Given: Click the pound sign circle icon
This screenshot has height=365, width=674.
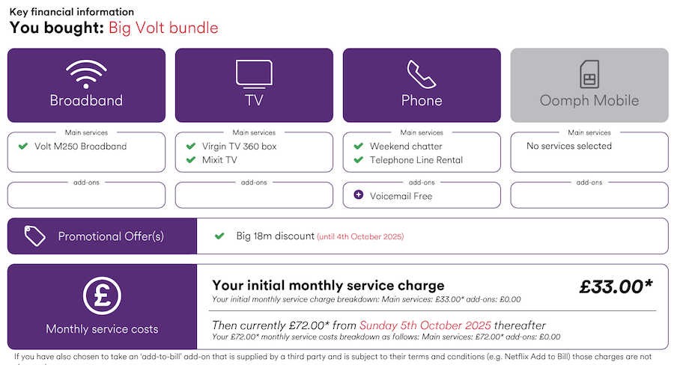Looking at the screenshot, I should coord(103,296).
